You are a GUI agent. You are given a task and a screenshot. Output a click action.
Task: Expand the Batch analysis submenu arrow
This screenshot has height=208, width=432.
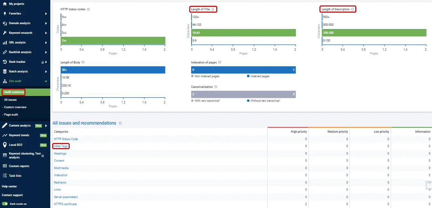point(46,71)
